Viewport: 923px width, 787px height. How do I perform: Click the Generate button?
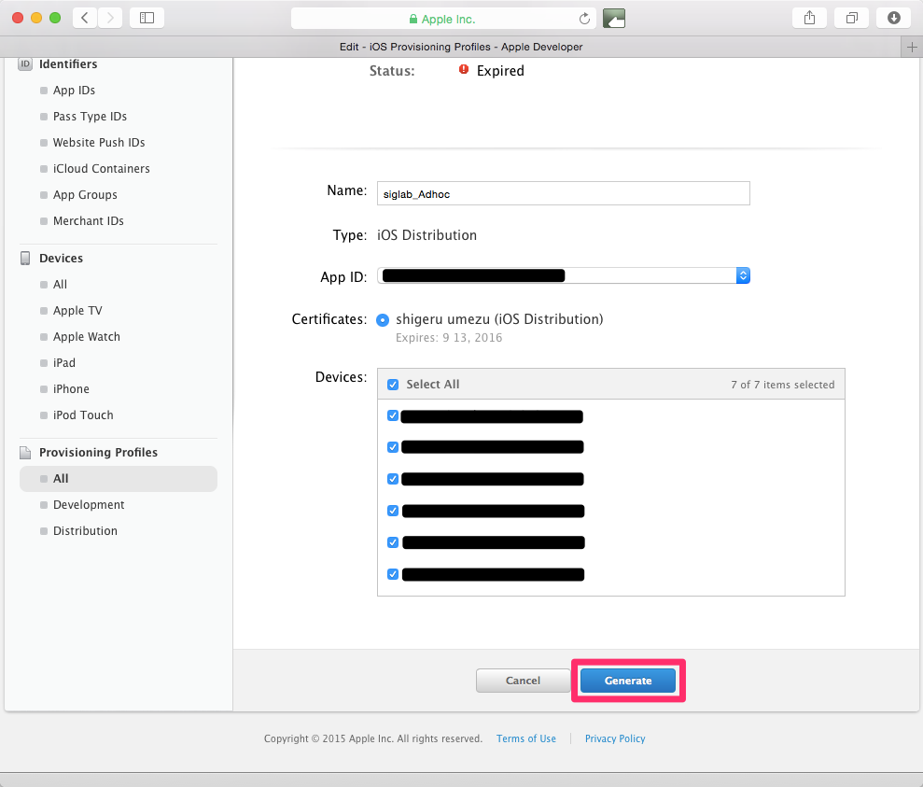pos(628,681)
